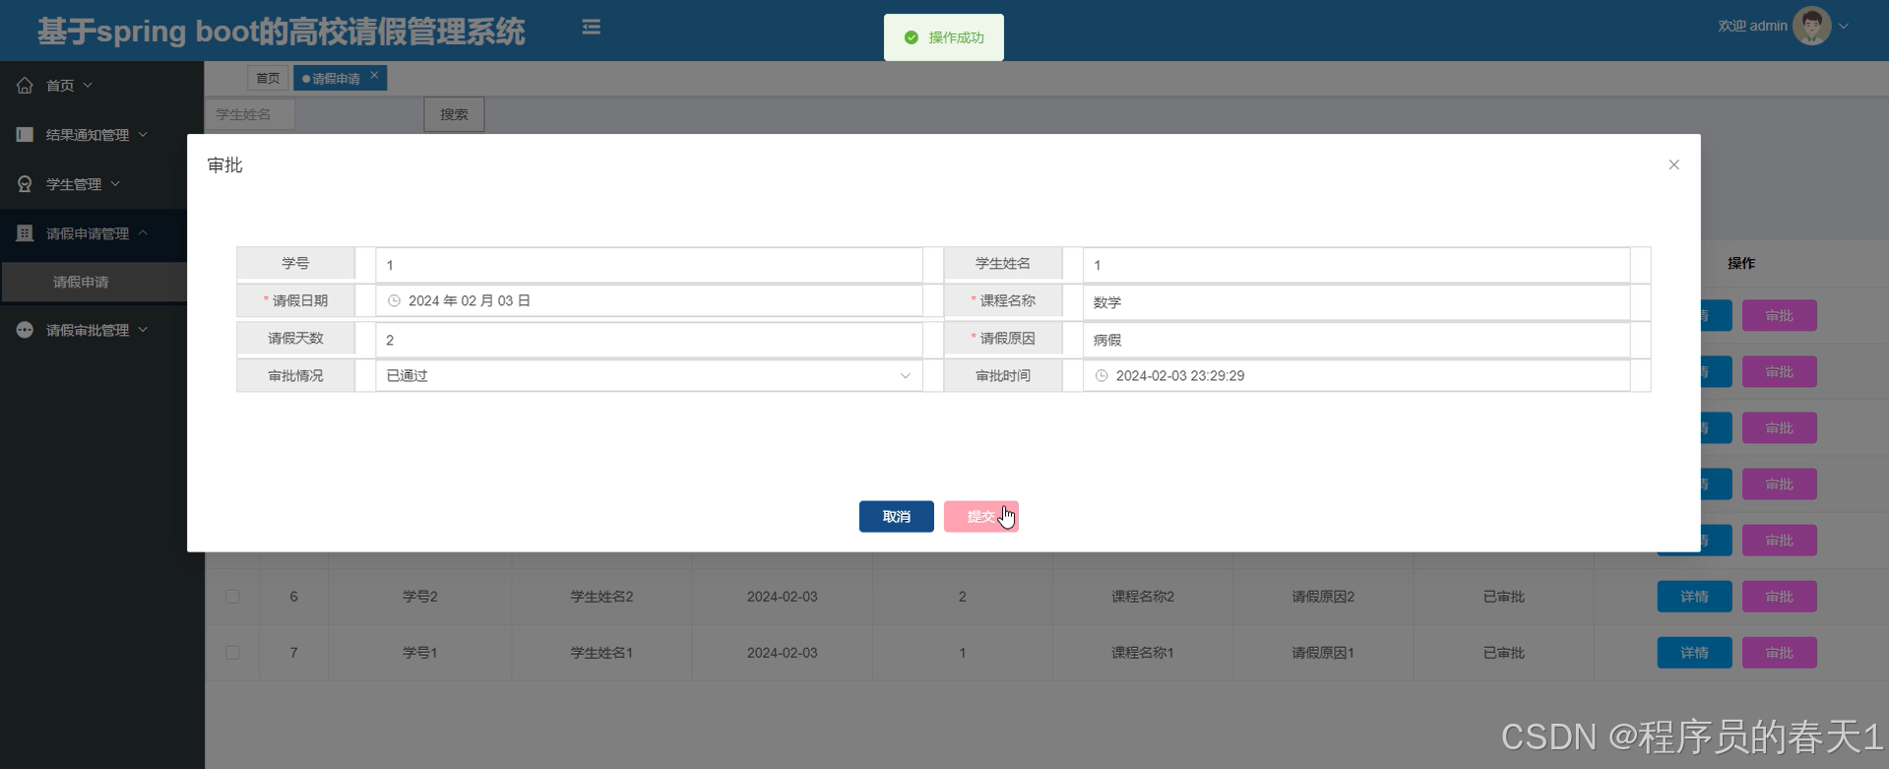
Task: Click the 课程名称1 table cell
Action: coord(1142,653)
